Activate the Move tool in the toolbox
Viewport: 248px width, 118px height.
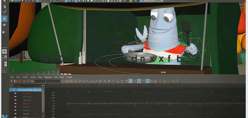pyautogui.click(x=5, y=18)
